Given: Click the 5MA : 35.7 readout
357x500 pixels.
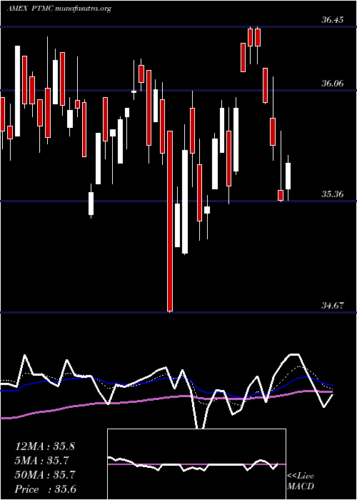Looking at the screenshot, I should click(x=41, y=461).
